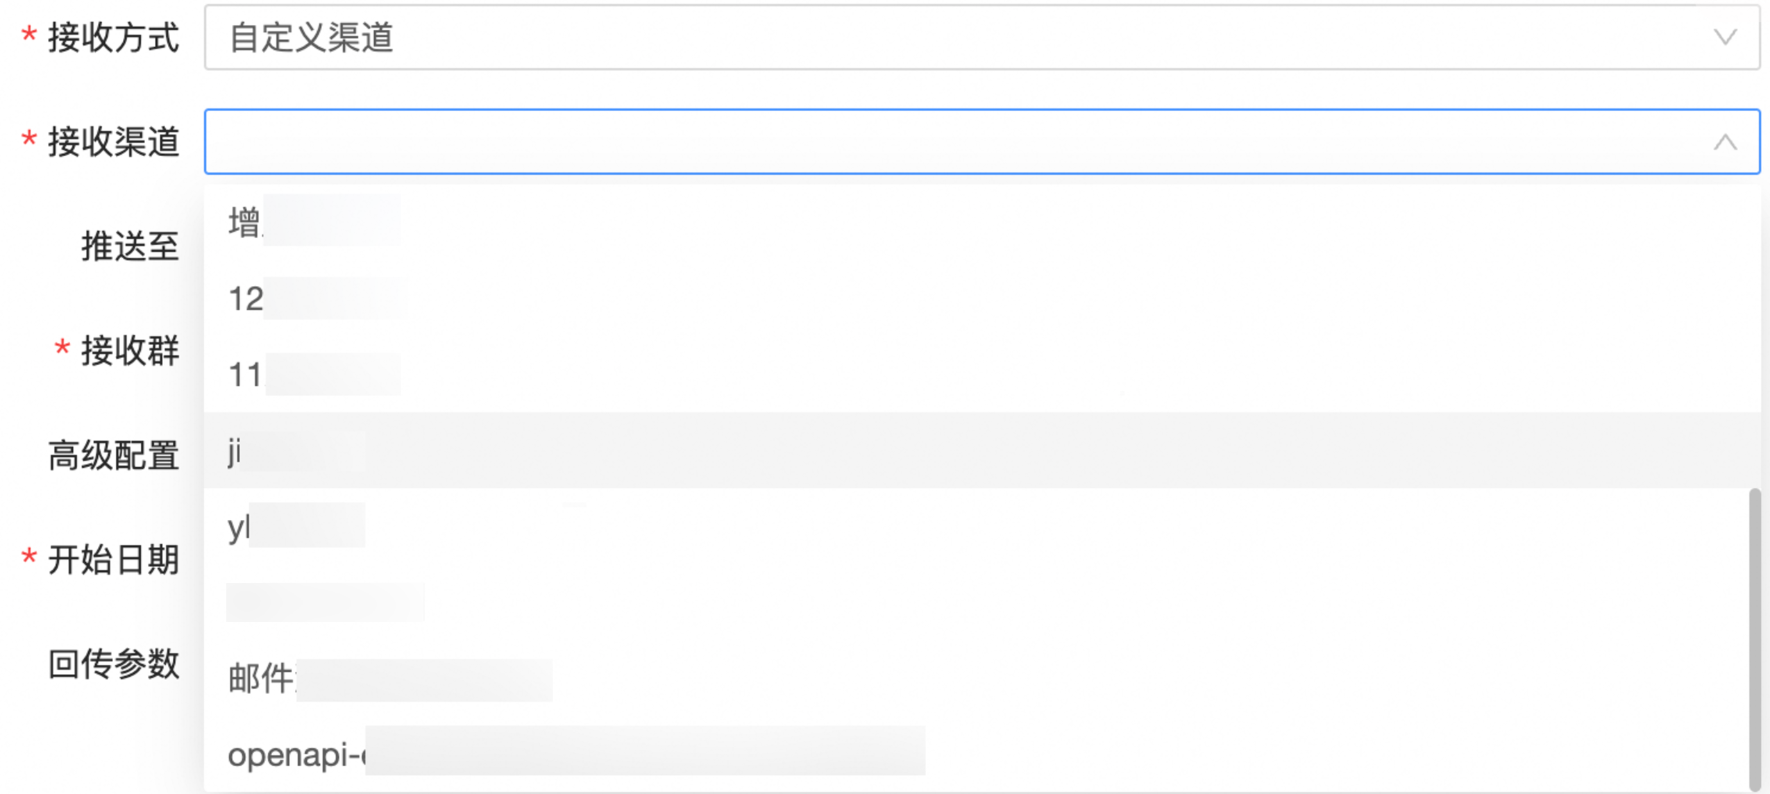Click the 高级配置 label

click(115, 455)
